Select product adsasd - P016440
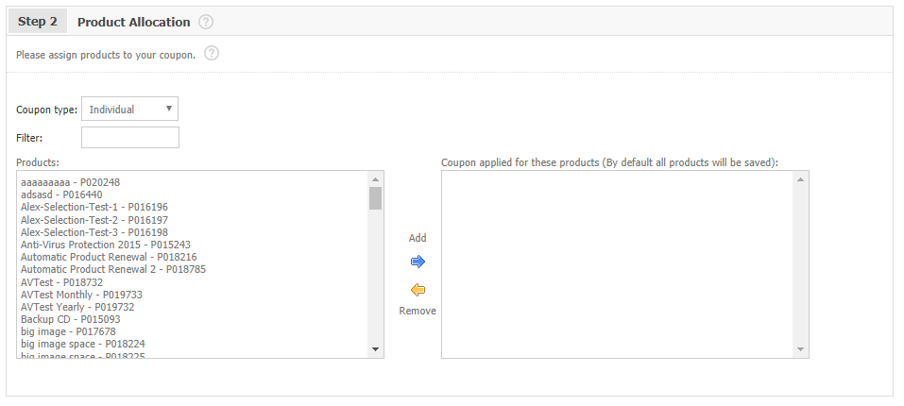Viewport: 904px width, 406px height. click(x=62, y=195)
